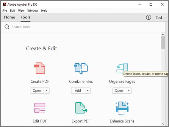Viewport: 169px width, 127px height.
Task: Click the scrollbar up arrow
Action: 163,35
